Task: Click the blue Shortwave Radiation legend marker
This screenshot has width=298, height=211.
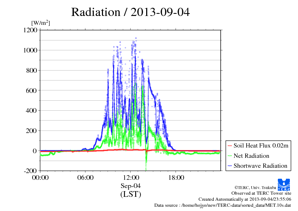Action: (230, 166)
